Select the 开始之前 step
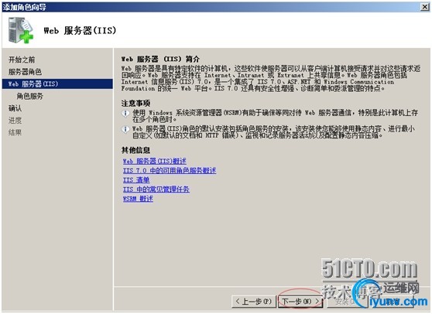 pos(22,60)
